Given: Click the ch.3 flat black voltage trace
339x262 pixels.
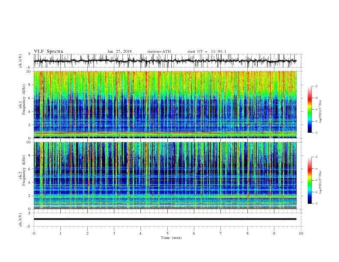Looking at the screenshot, I should 165,219.
